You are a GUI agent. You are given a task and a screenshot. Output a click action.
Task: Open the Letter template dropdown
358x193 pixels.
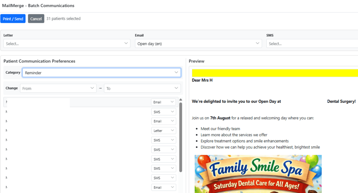click(x=67, y=44)
